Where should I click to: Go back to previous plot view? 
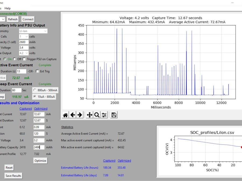(73, 115)
